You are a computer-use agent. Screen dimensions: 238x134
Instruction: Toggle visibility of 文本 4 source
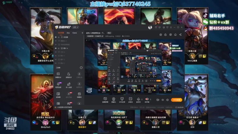pyautogui.click(x=56, y=52)
